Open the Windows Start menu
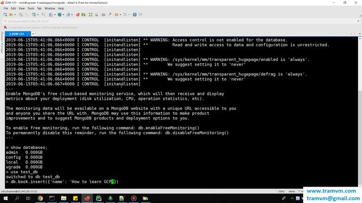Viewport: 362px width, 203px height. [x=5, y=198]
